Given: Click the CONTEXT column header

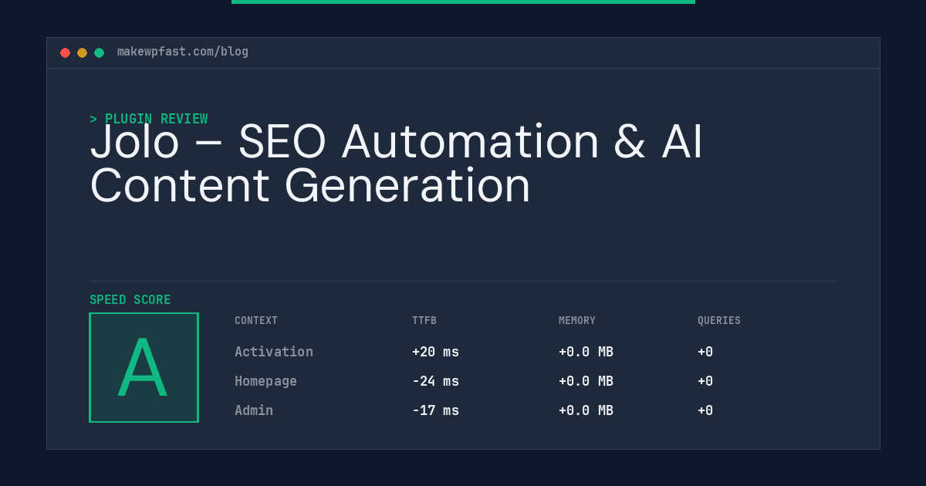Looking at the screenshot, I should [x=256, y=321].
